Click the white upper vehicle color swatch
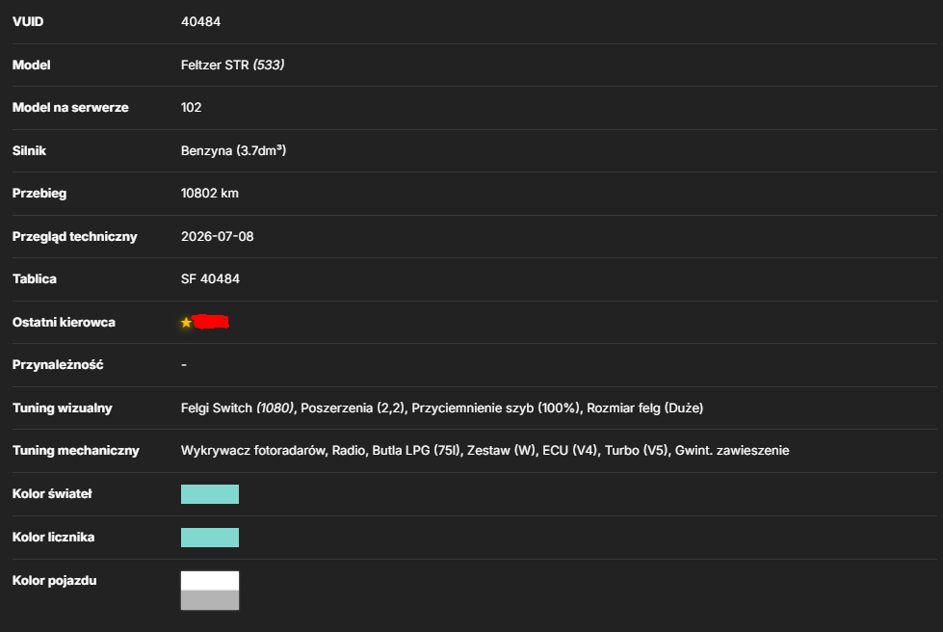 [210, 581]
